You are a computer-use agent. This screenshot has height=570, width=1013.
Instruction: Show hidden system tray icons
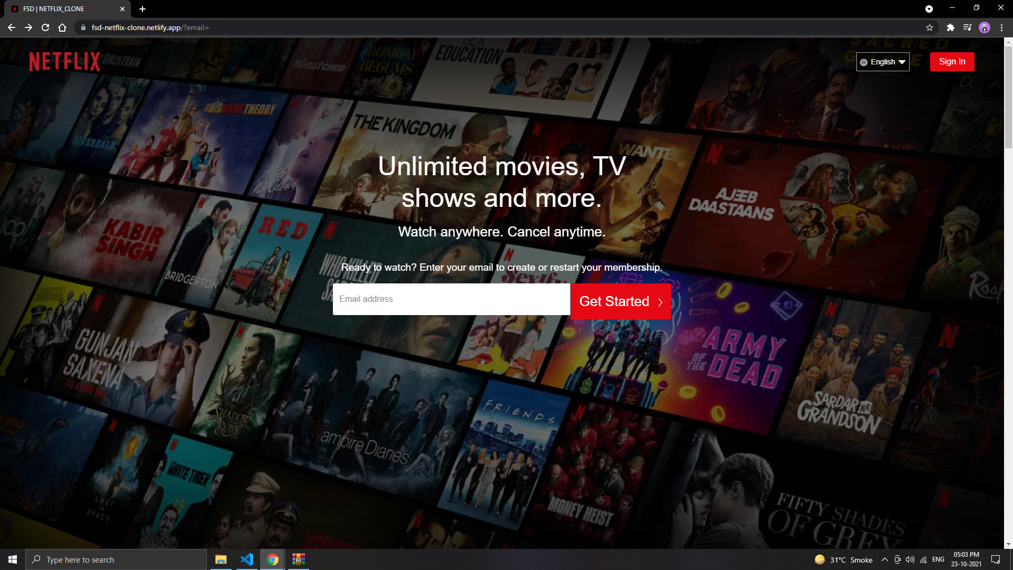884,559
